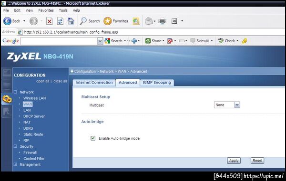Open the DDNS settings item

point(28,128)
